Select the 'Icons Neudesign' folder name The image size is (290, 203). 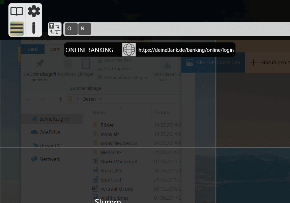[119, 143]
